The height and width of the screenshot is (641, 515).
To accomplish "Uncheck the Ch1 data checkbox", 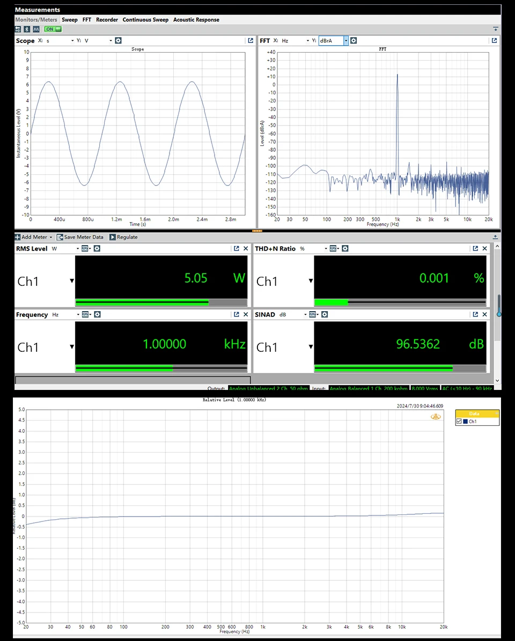I will 459,422.
